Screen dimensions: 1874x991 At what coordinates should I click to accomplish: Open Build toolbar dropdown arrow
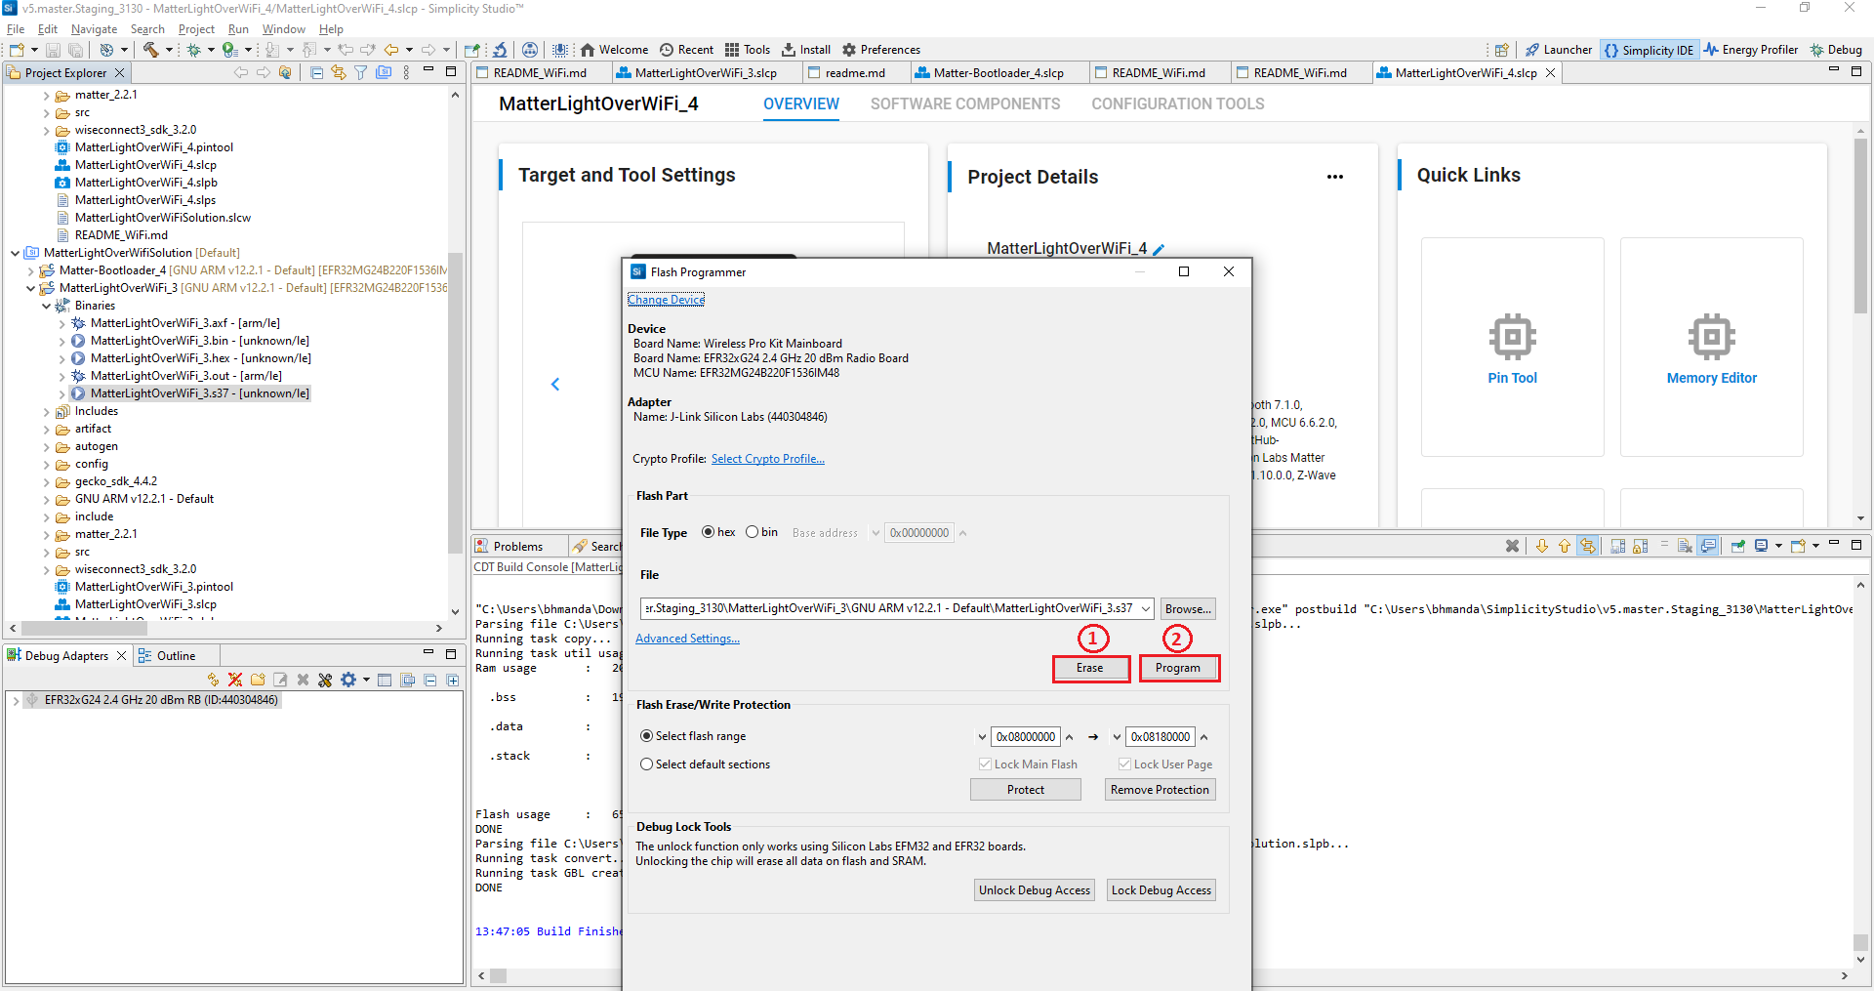pos(169,50)
